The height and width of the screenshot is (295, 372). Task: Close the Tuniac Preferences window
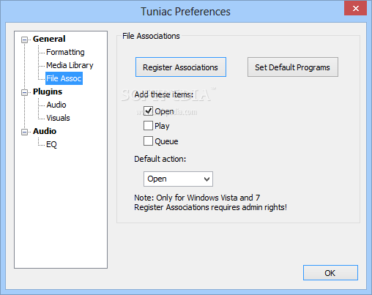pyautogui.click(x=356, y=9)
